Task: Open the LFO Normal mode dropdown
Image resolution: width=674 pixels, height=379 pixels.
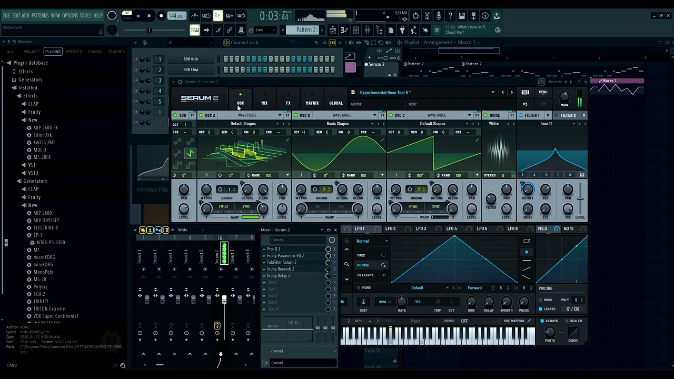Action: (x=372, y=241)
